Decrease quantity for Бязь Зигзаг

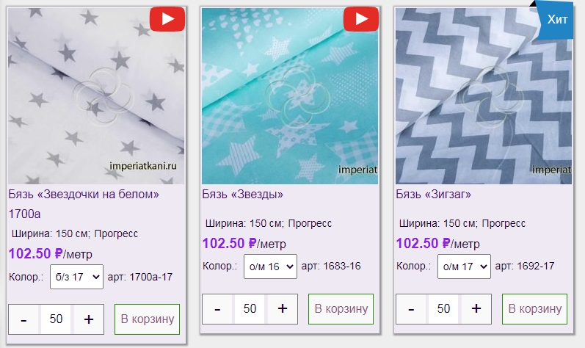[411, 309]
